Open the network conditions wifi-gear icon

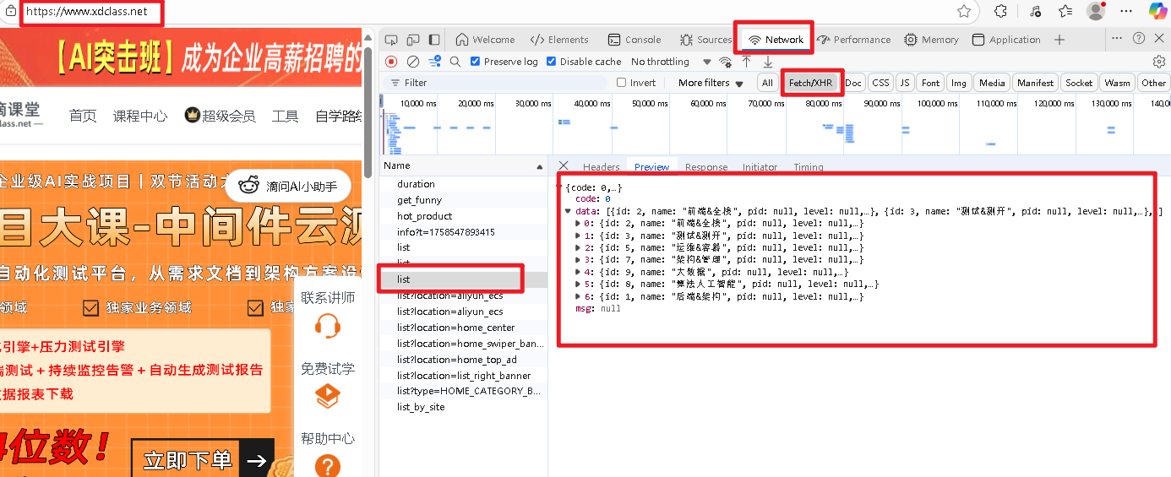click(x=725, y=62)
